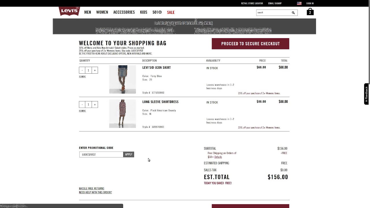Image resolution: width=370 pixels, height=208 pixels.
Task: Focus the search input field
Action: [x=273, y=13]
